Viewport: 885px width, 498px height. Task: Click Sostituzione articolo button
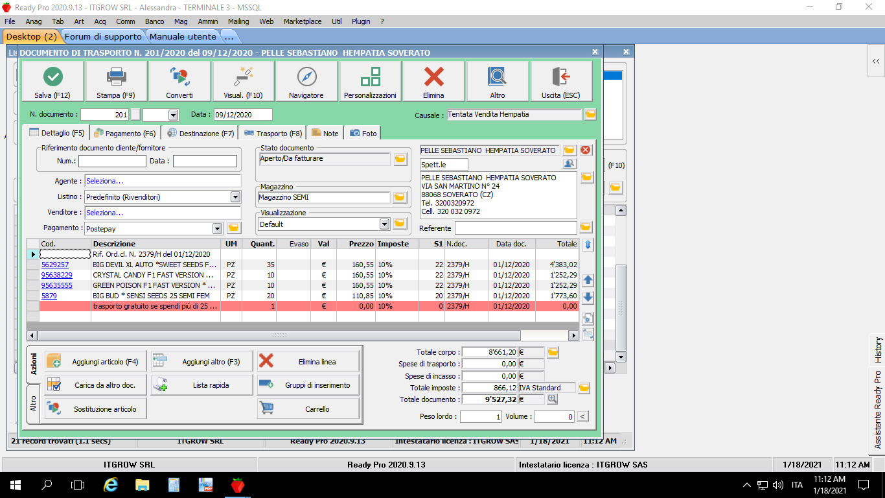coord(96,409)
